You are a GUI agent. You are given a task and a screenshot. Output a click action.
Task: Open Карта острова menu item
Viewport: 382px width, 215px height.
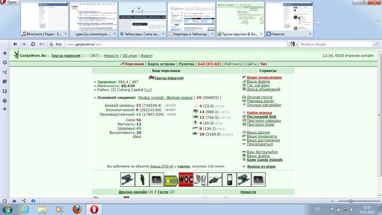click(x=161, y=64)
